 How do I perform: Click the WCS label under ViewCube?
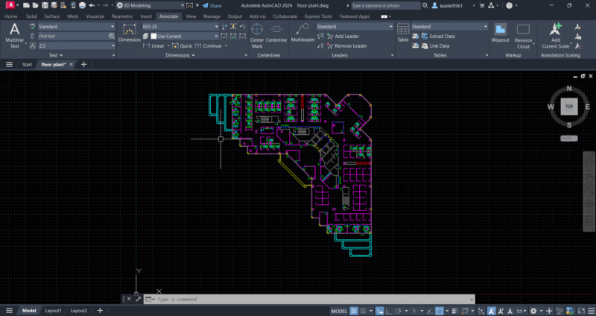[568, 139]
